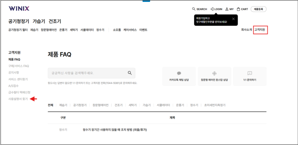Open the shopping CART

tap(242, 9)
